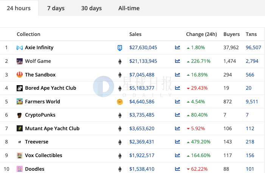
Task: Click the Bored Ape Yacht Club icon
Action: [20, 88]
